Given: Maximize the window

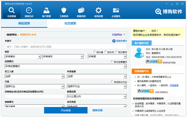Looking at the screenshot, I should (177, 4).
